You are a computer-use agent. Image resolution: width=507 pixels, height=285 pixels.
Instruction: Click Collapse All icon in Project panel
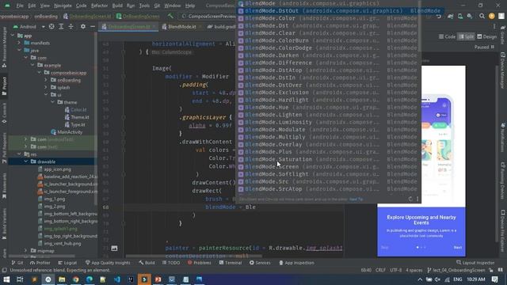71,26
